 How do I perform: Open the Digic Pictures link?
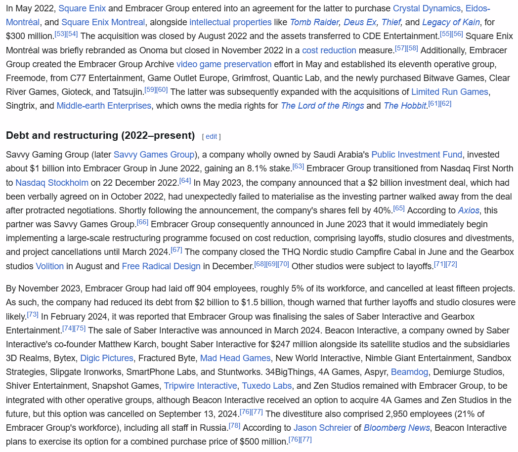click(107, 358)
